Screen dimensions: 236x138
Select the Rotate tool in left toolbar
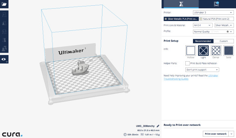pos(4,32)
